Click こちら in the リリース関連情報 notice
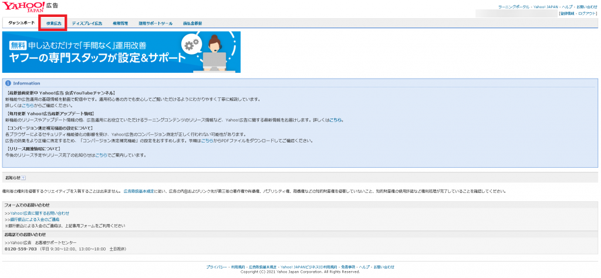The image size is (601, 278). click(101, 155)
